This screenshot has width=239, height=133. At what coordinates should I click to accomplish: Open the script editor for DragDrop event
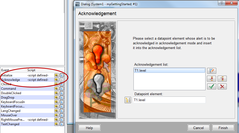[62, 97]
